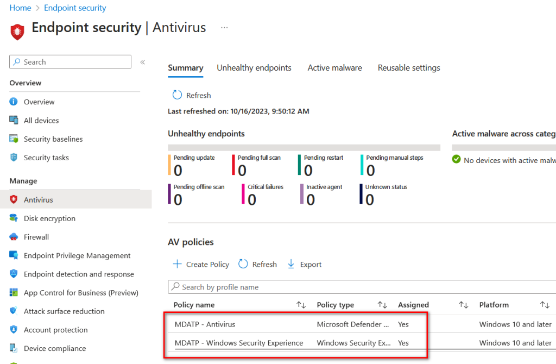Screen dimensions: 556x364
Task: Sort by Policy name column arrows
Action: point(301,305)
